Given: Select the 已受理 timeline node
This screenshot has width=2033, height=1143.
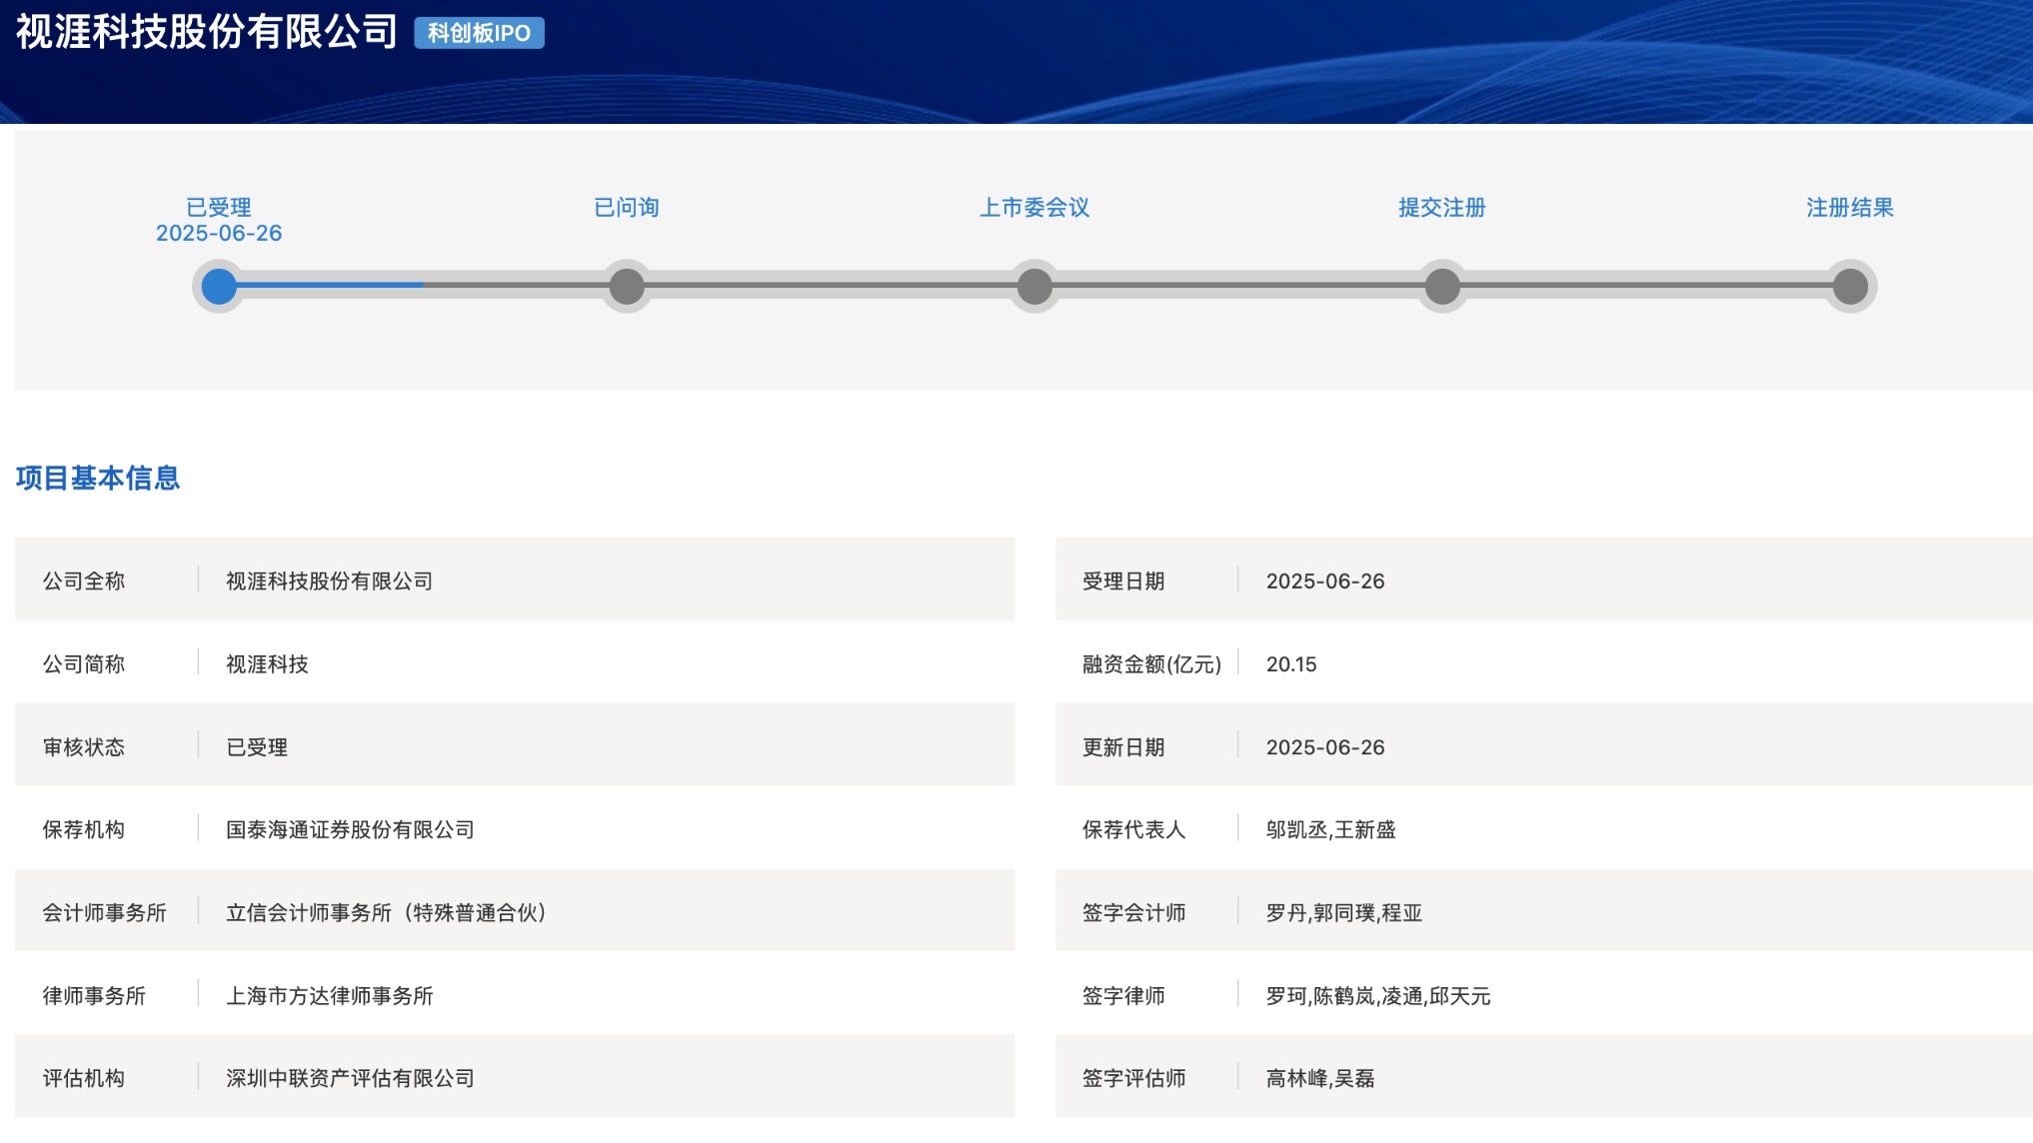Looking at the screenshot, I should (x=219, y=287).
